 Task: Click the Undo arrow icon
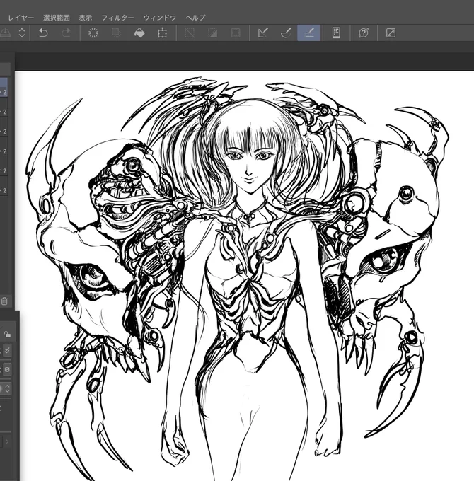[43, 33]
